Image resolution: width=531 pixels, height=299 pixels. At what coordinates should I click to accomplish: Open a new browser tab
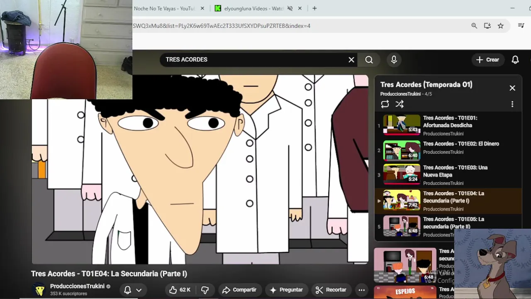[x=314, y=8]
